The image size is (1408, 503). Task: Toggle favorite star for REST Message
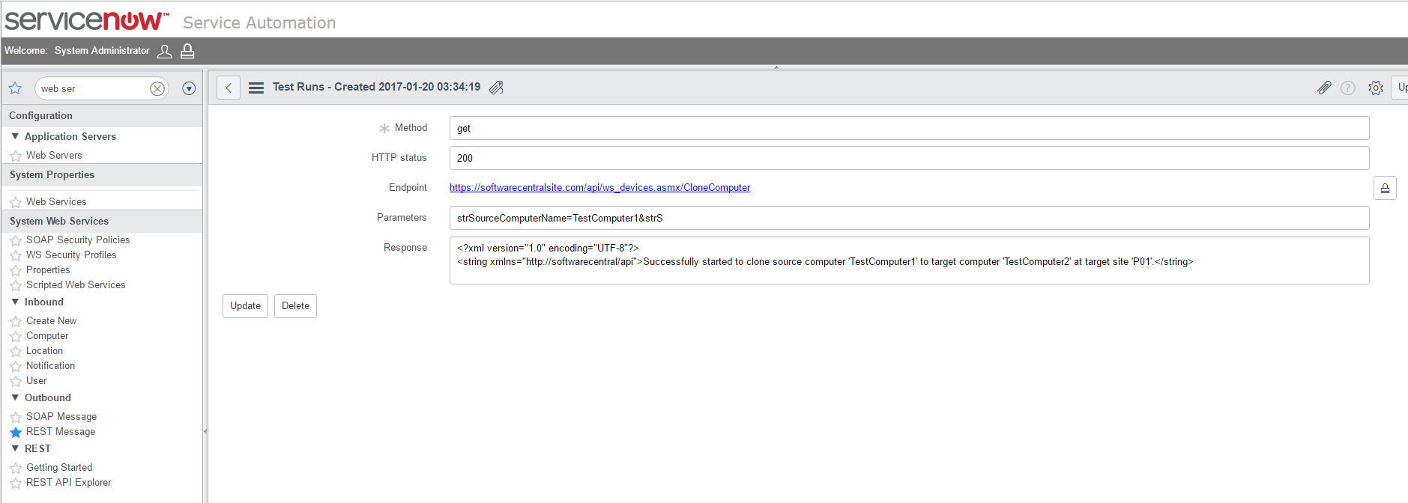pyautogui.click(x=16, y=432)
